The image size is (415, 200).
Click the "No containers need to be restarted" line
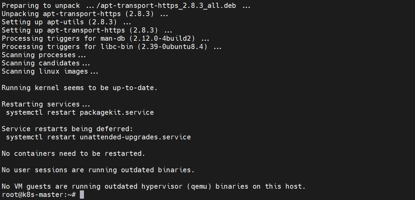point(73,153)
